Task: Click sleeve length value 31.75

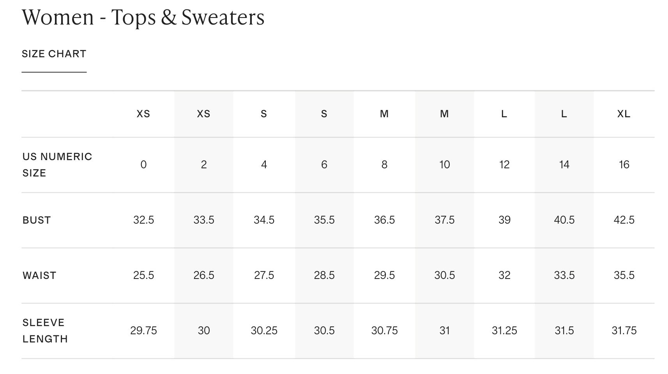Action: pyautogui.click(x=624, y=331)
